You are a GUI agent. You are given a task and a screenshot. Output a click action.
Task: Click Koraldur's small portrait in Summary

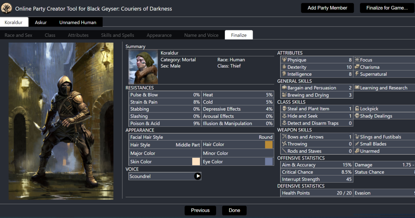tap(143, 67)
